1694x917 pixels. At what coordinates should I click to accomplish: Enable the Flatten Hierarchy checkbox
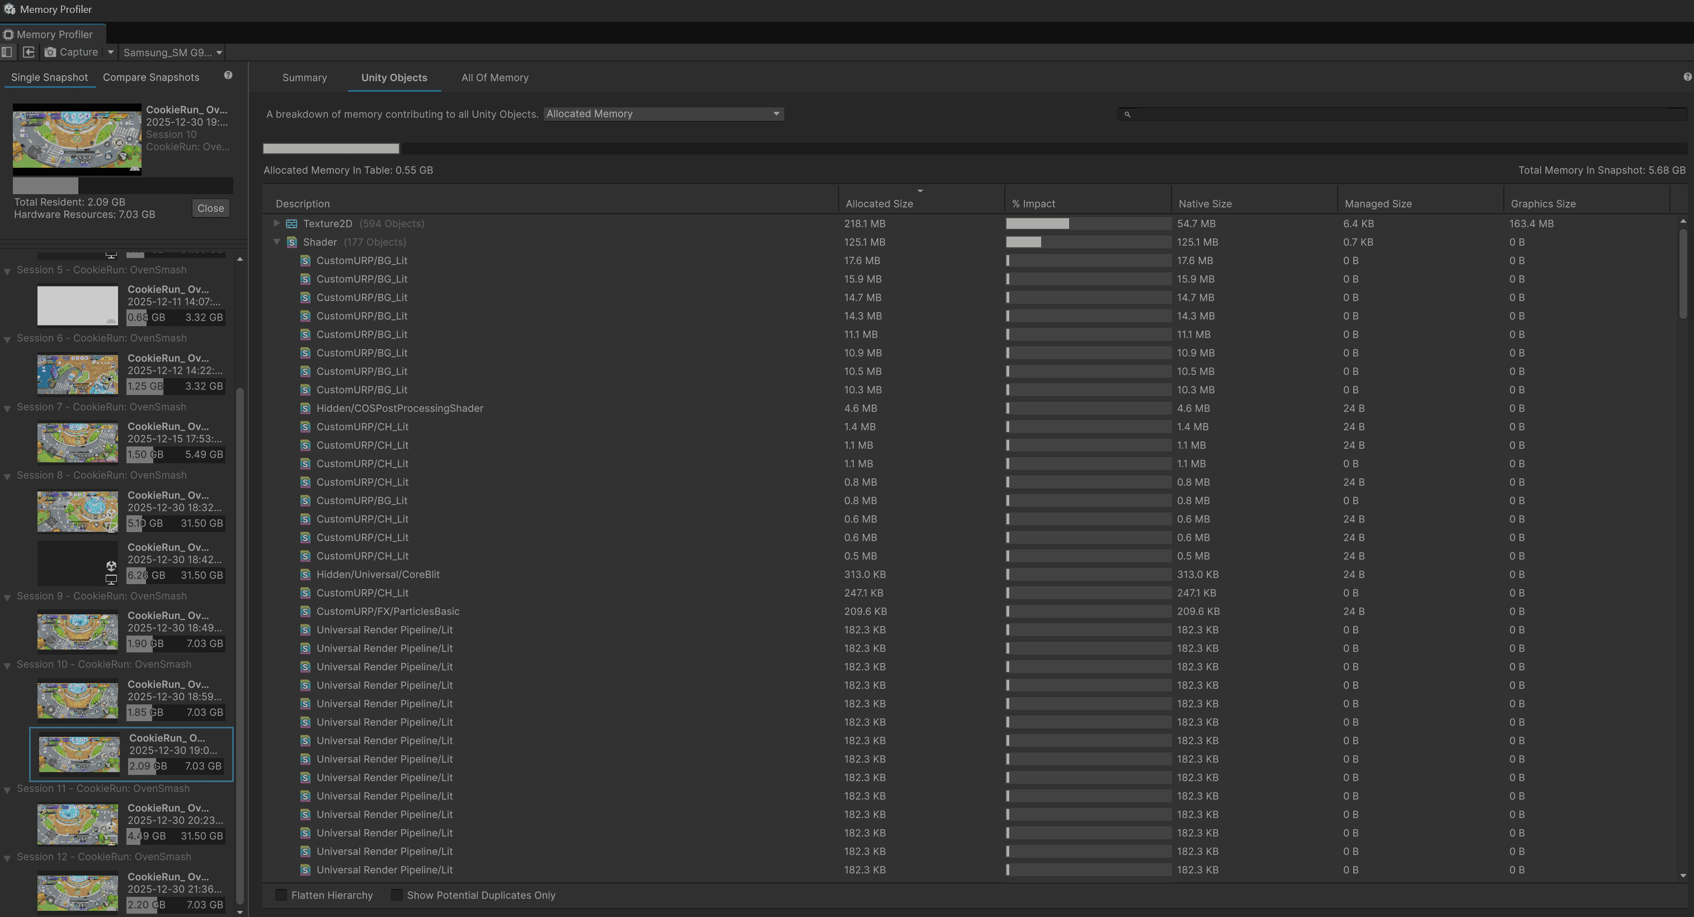281,895
